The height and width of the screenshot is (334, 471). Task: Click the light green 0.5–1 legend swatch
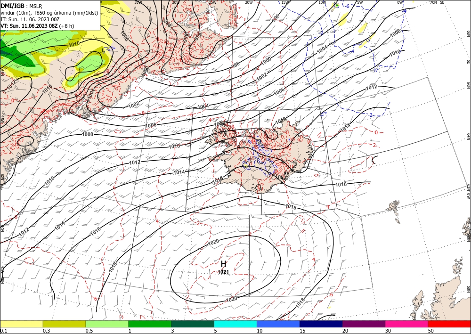coord(107,324)
